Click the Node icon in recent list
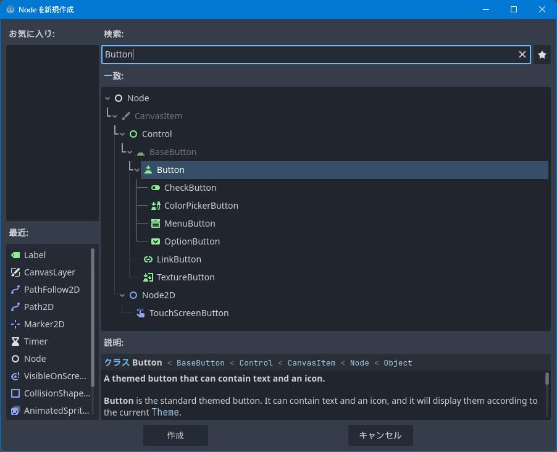The width and height of the screenshot is (557, 452). tap(15, 359)
